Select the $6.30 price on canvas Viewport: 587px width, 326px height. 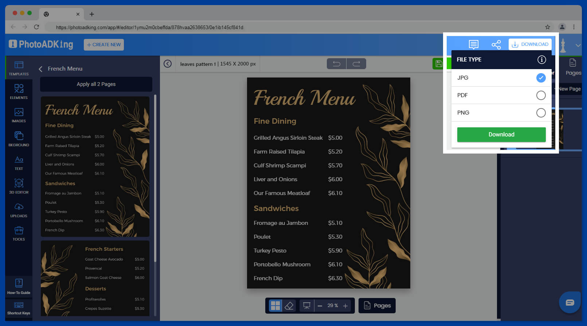pos(335,278)
